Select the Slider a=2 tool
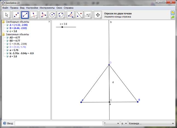The width and height of the screenshot is (177, 128). (88, 15)
